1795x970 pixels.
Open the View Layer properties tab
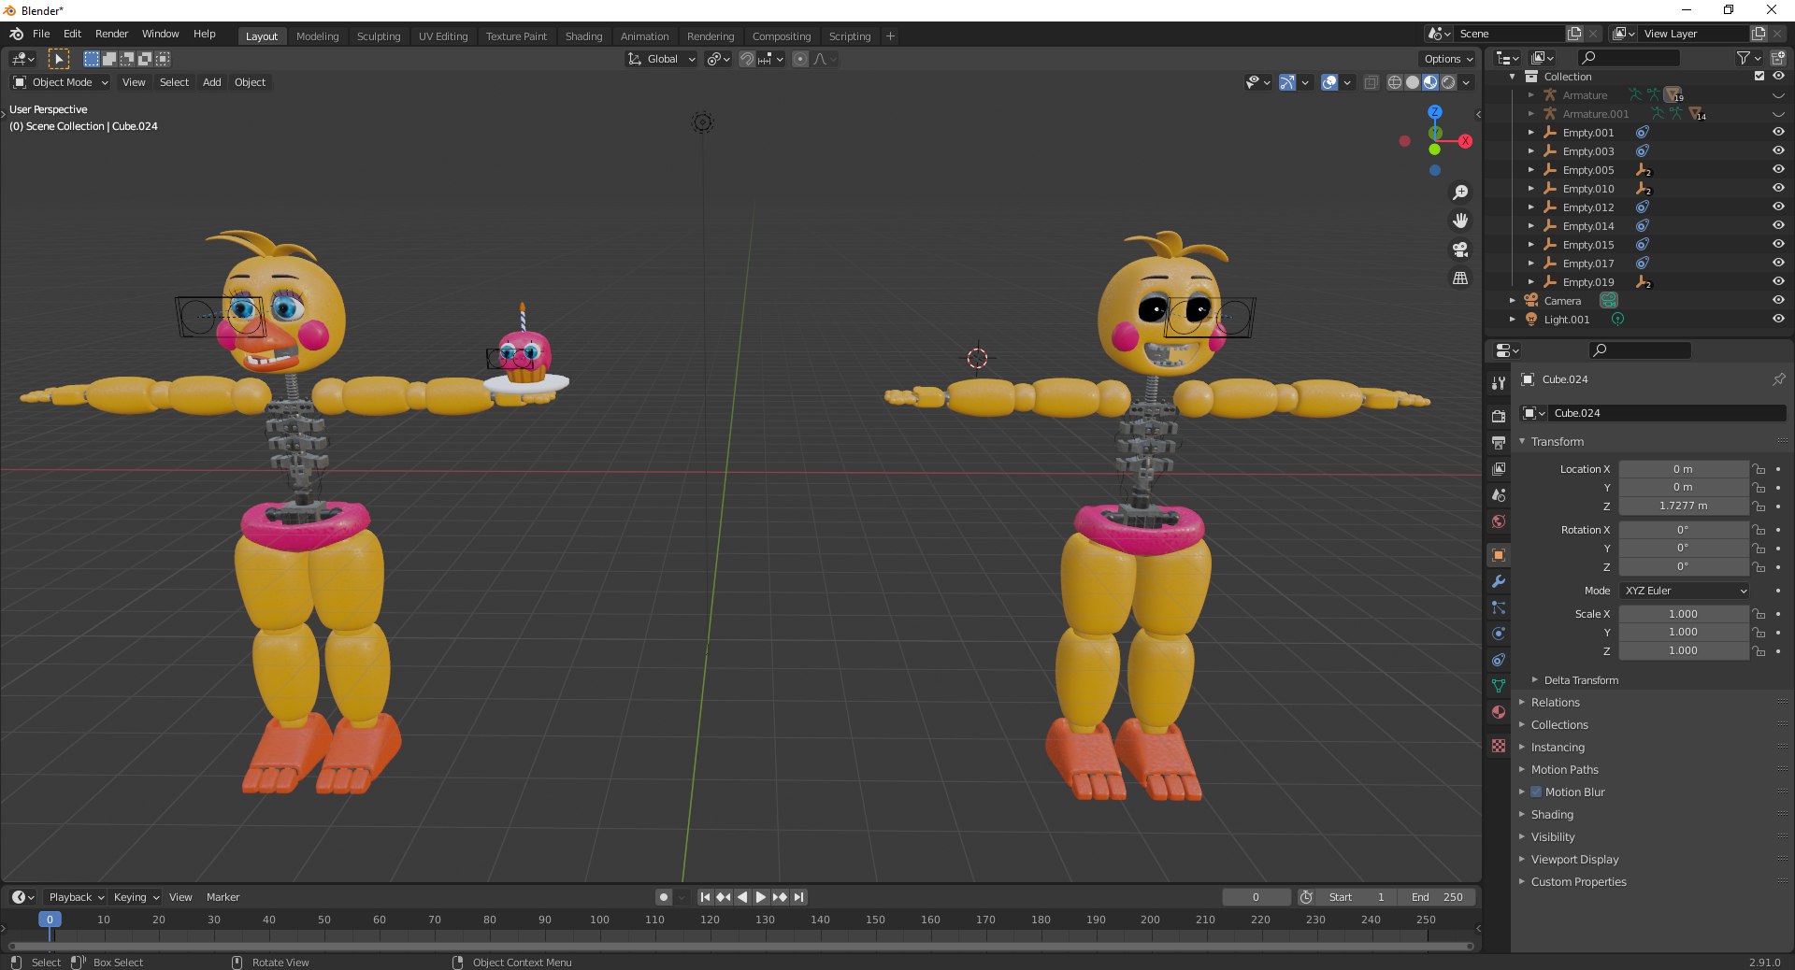(x=1499, y=468)
